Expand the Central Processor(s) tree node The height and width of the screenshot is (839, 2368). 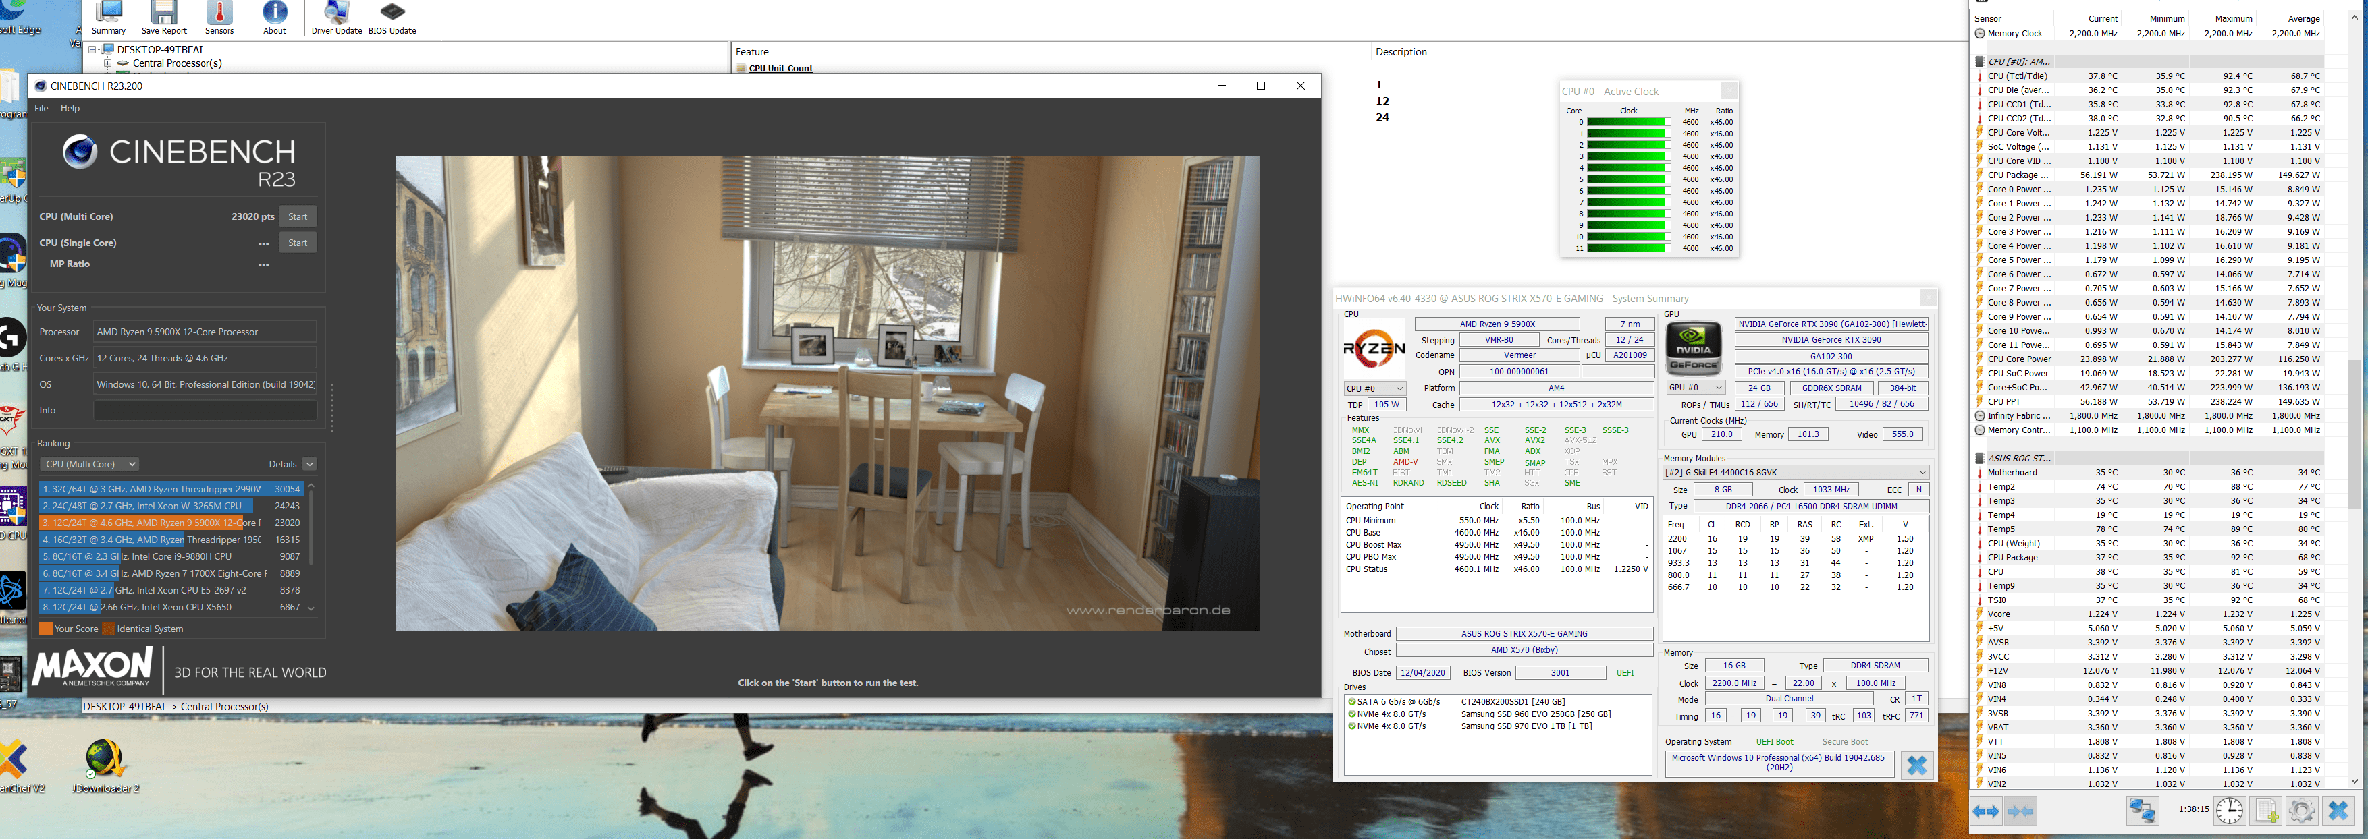coord(107,63)
